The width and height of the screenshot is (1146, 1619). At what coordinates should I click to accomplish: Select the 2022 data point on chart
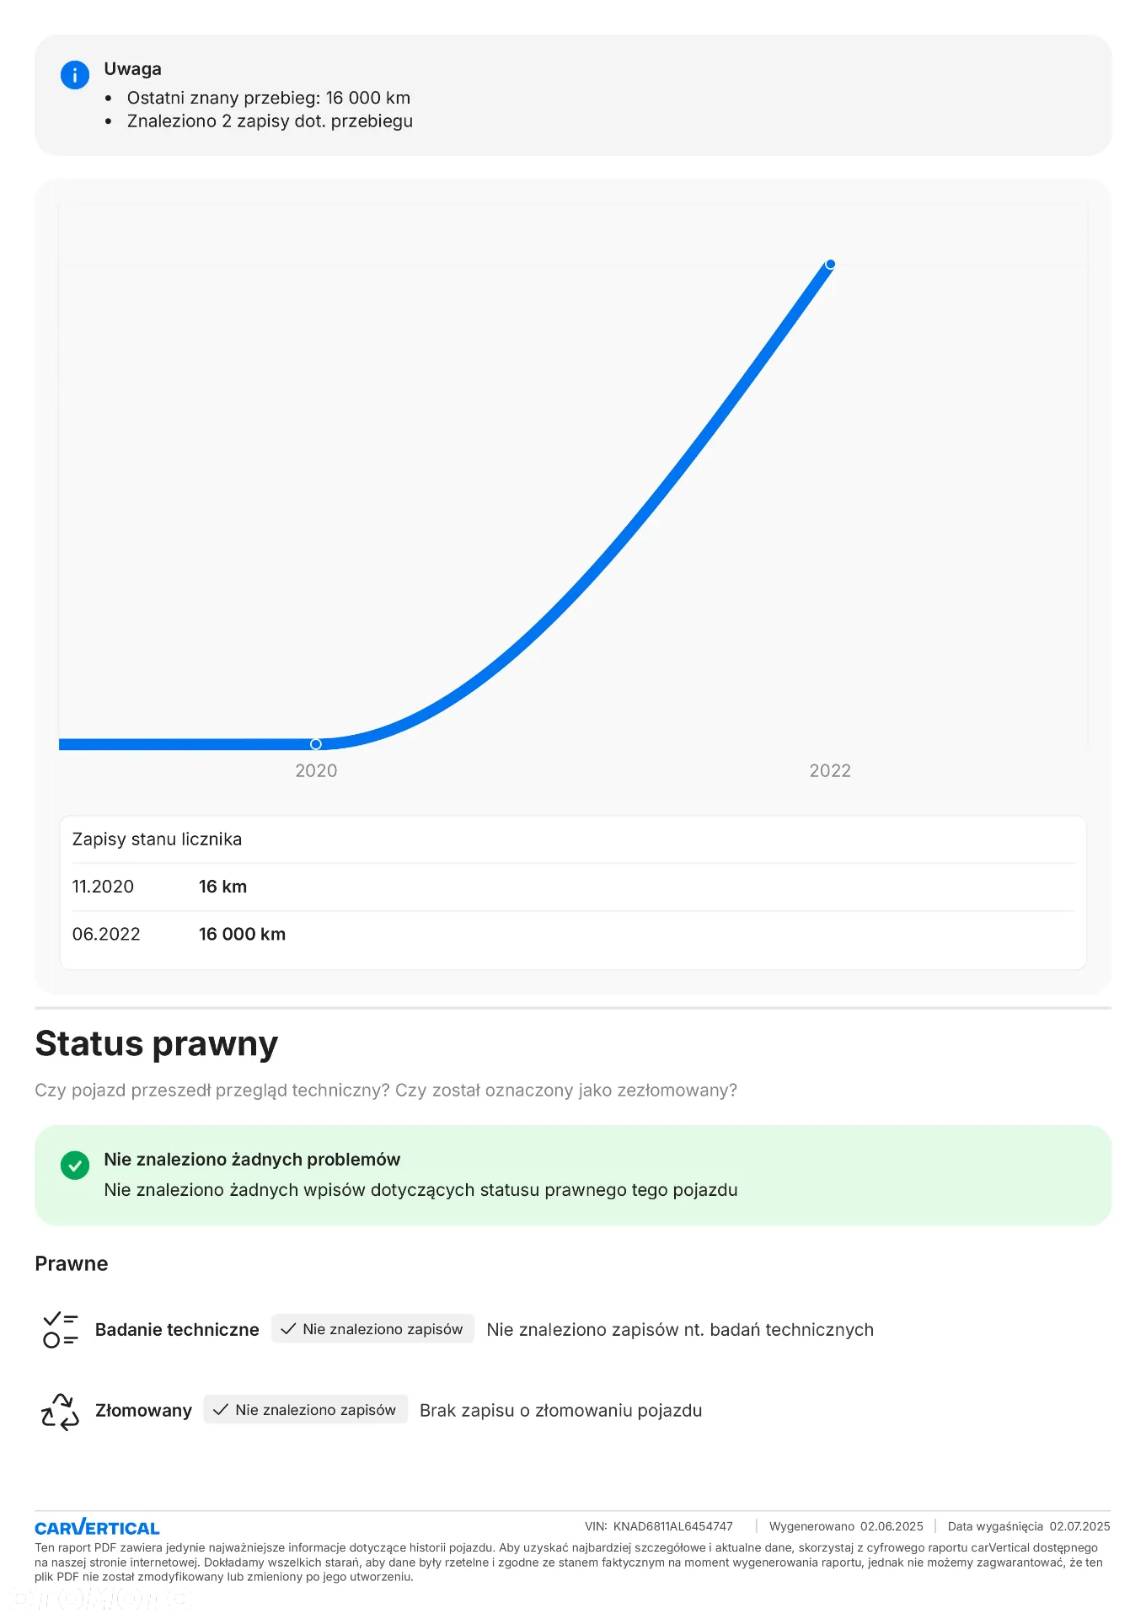[x=830, y=265]
